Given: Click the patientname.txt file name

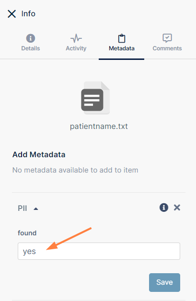Looking at the screenshot, I should pyautogui.click(x=99, y=127).
